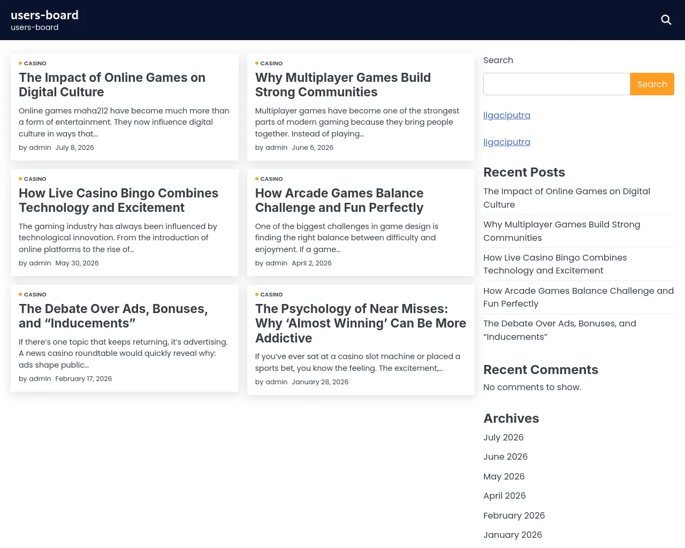Open post 'How Arcade Games Balance Challenge' title
The image size is (685, 548).
(339, 200)
